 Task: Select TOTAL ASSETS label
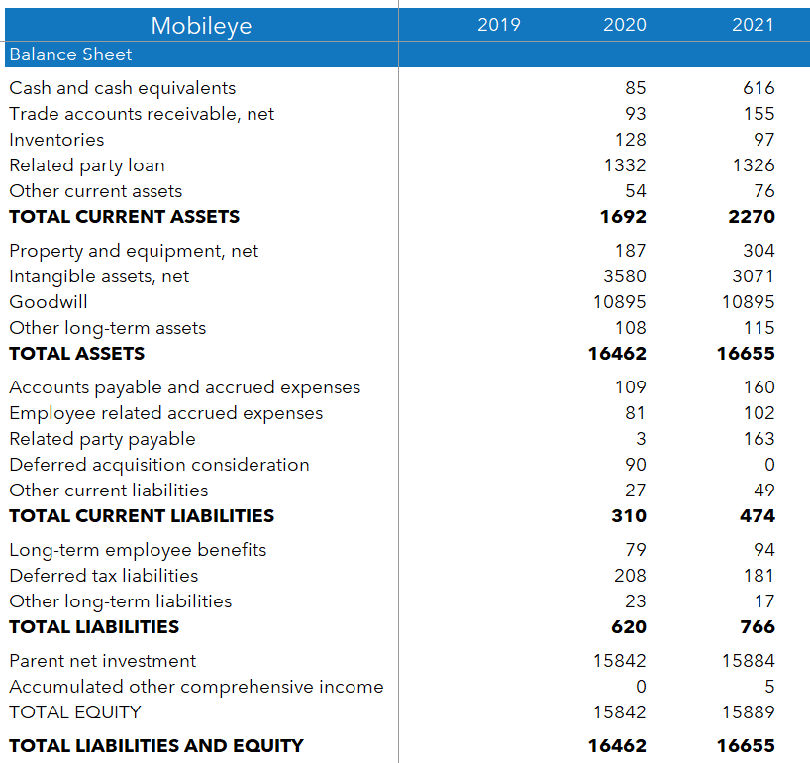pyautogui.click(x=77, y=354)
